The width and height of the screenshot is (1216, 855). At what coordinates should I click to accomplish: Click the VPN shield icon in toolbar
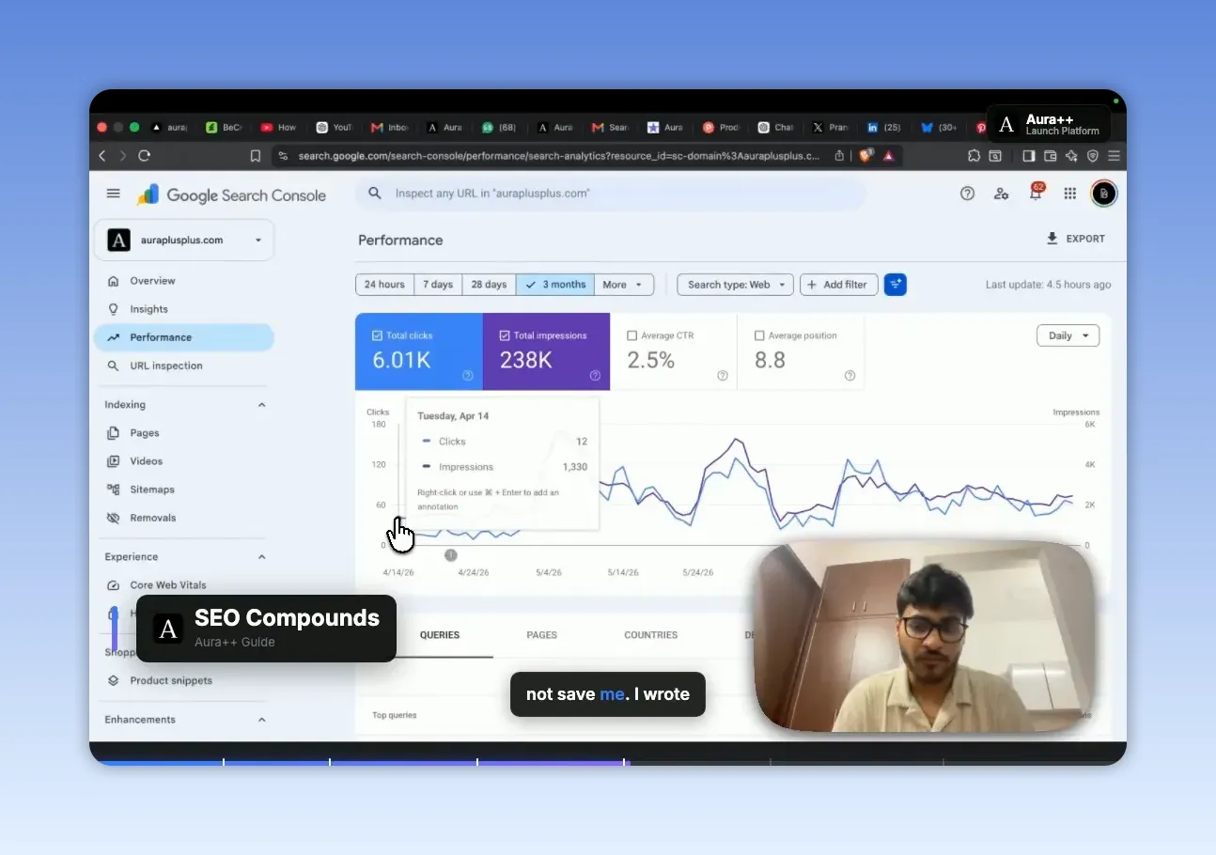(x=1093, y=156)
